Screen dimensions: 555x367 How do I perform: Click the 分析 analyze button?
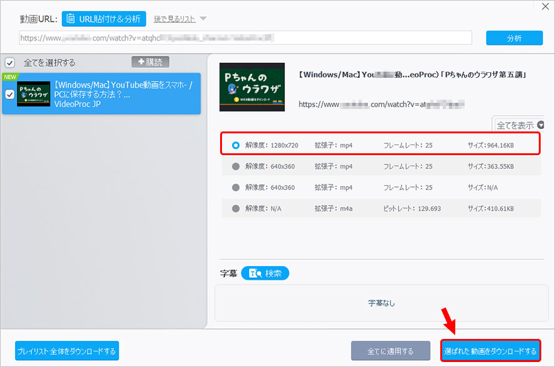pyautogui.click(x=514, y=37)
